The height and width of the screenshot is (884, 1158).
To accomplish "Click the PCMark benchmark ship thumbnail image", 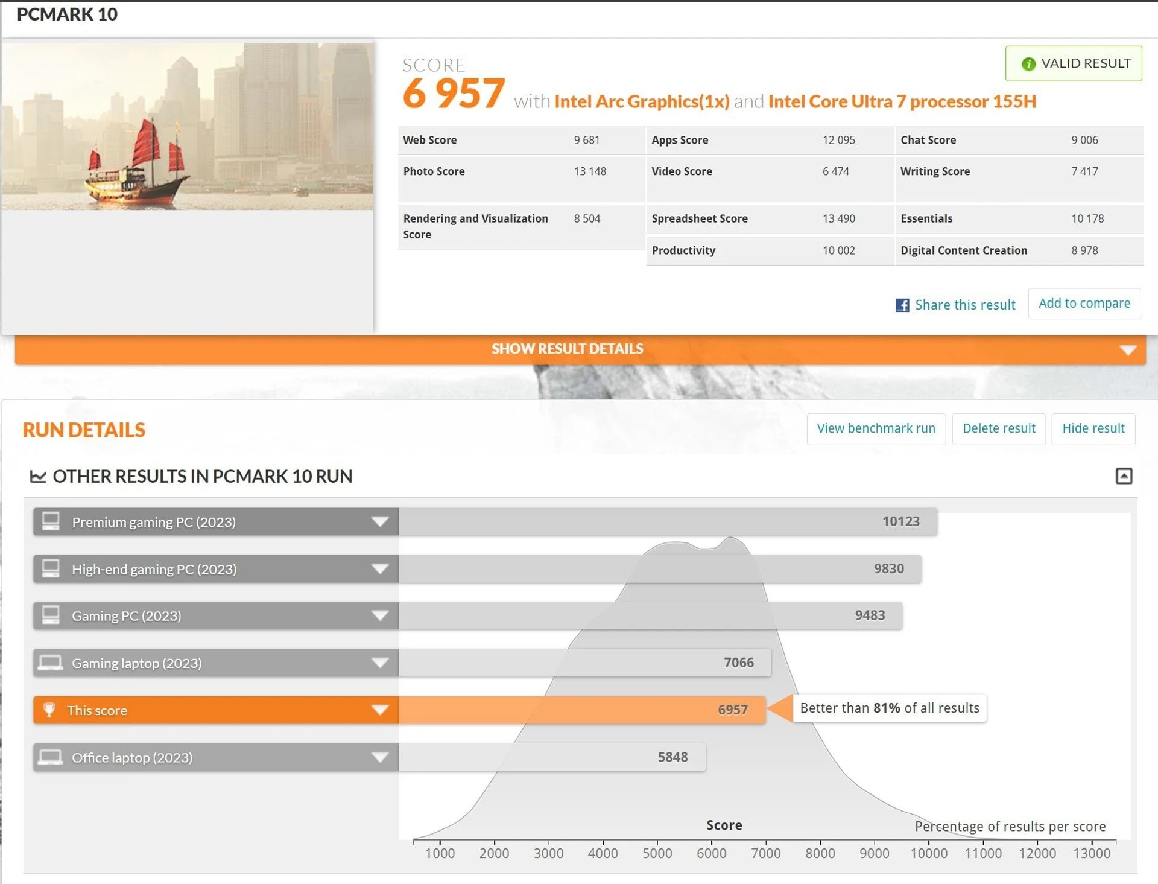I will coord(187,127).
